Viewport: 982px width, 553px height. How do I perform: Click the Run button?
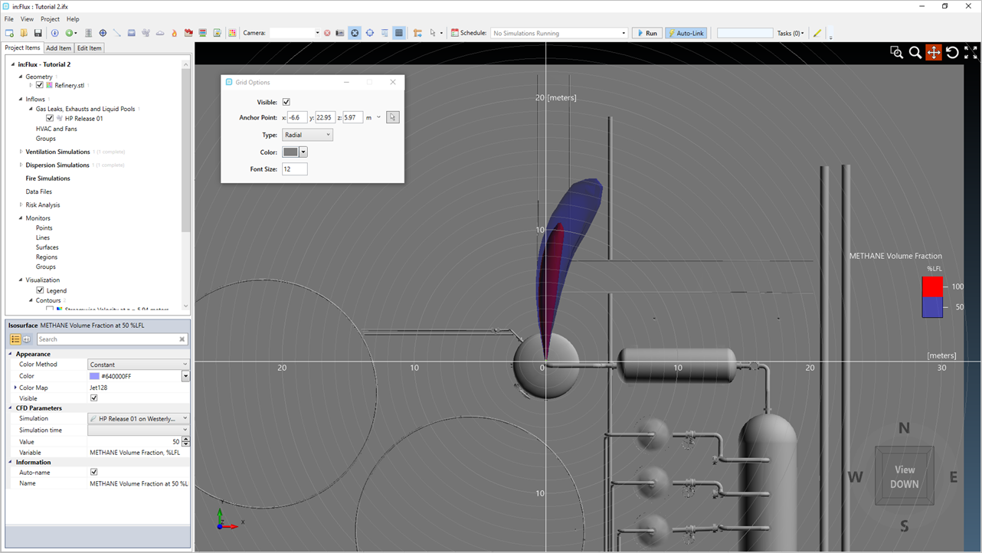[647, 33]
